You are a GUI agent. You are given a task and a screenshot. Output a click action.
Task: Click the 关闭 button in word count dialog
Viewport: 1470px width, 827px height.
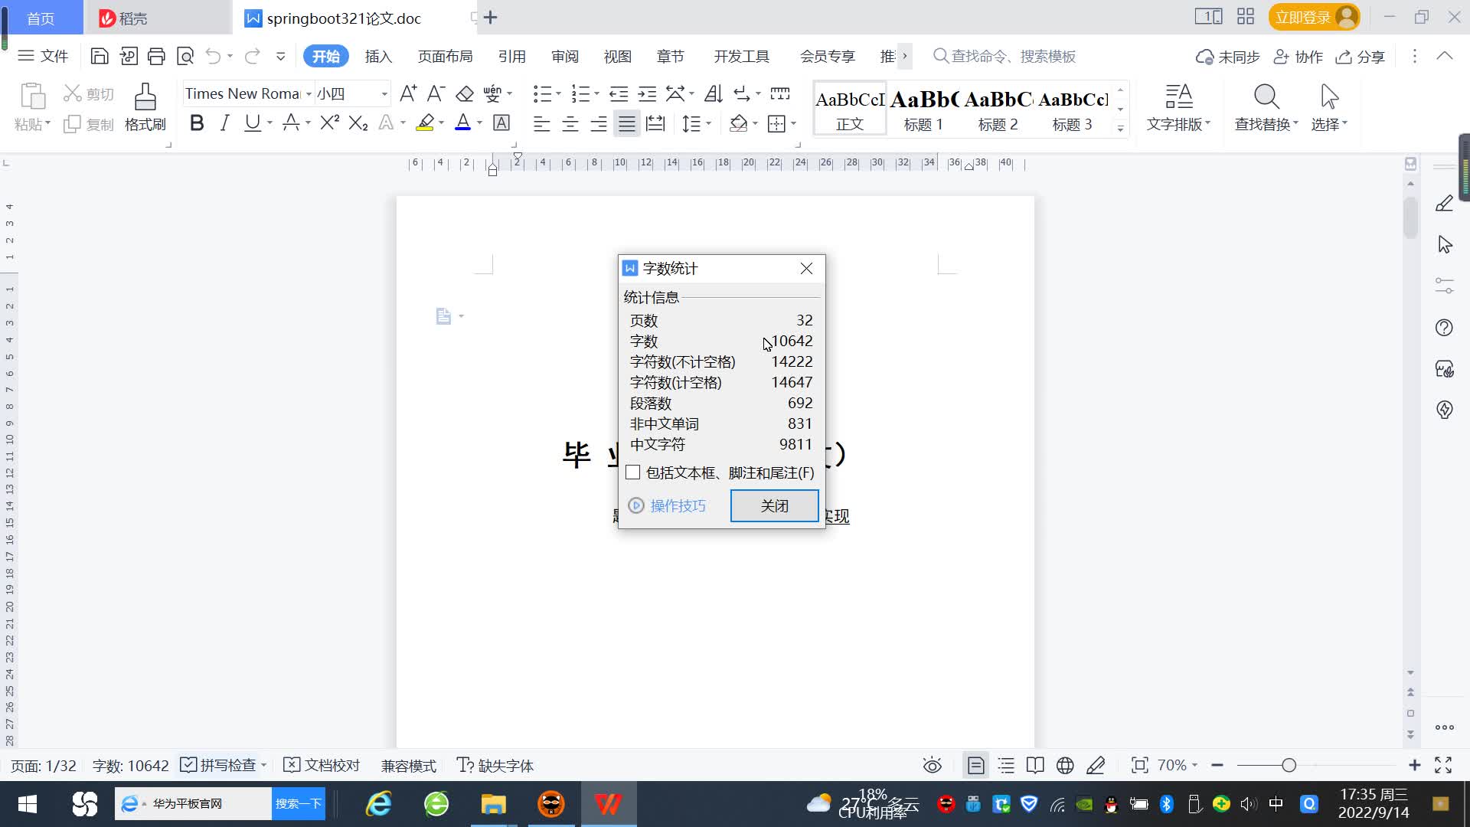[x=774, y=505]
